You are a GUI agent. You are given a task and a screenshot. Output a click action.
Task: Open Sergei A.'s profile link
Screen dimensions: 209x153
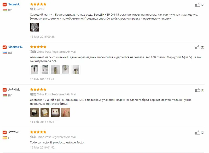coord(14,4)
